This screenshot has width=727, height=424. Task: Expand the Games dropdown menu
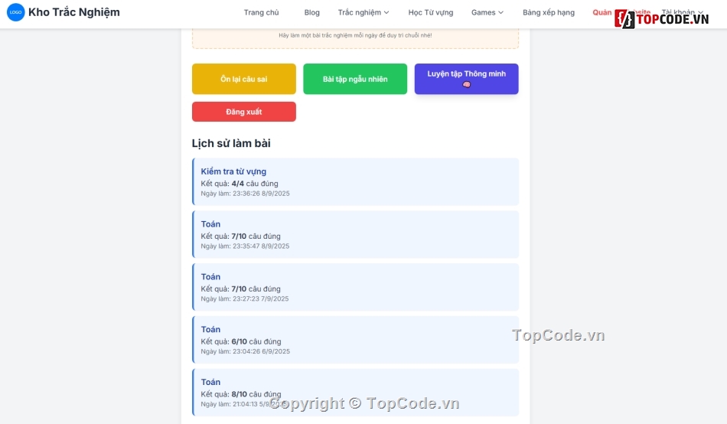(487, 12)
